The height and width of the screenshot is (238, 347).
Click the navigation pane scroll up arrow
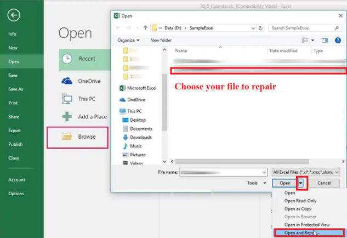pos(164,49)
